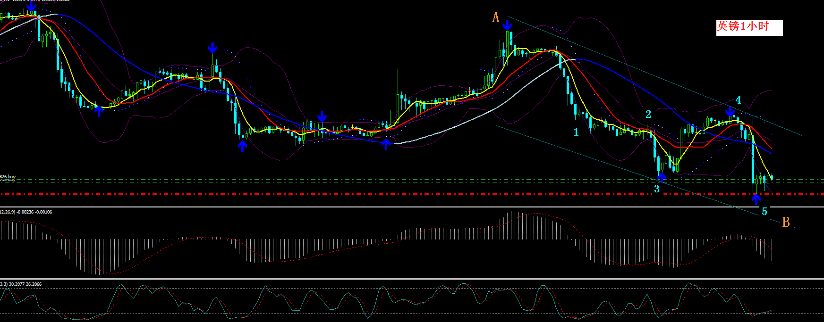Click the stochastic readout "30.3977 26.2066"
This screenshot has height=322, width=824.
(x=25, y=284)
